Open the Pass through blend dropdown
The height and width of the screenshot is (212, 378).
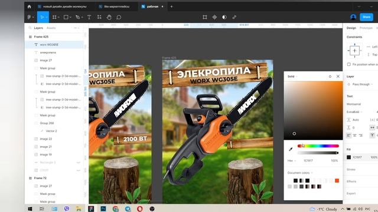click(362, 84)
